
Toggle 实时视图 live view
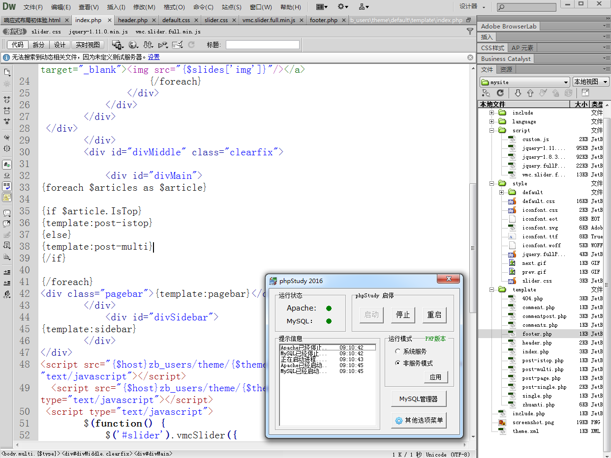click(88, 45)
